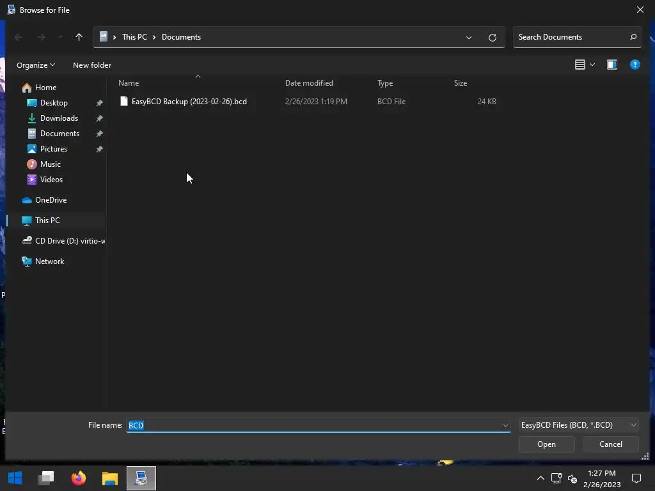The image size is (655, 491).
Task: Click the folder icon in address bar
Action: [104, 36]
